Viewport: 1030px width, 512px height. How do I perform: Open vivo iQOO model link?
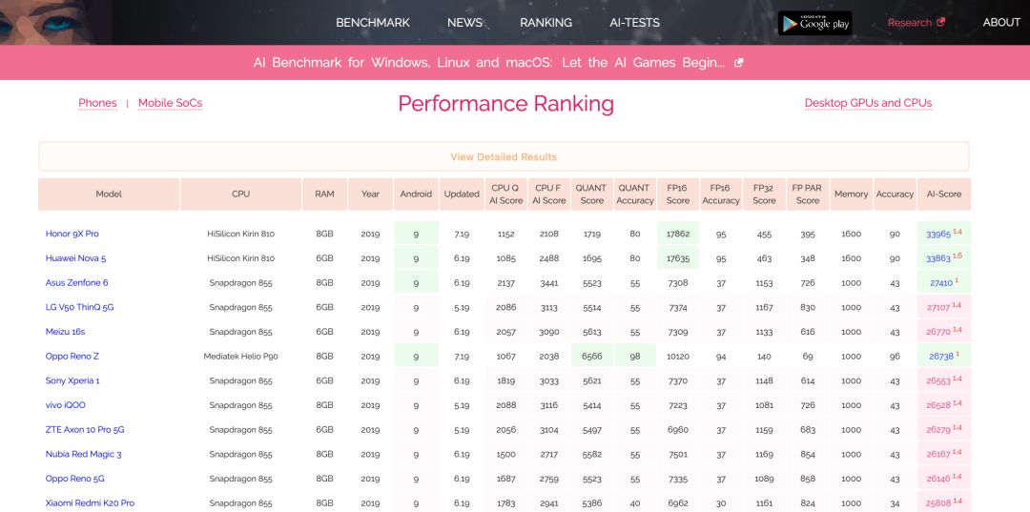point(65,405)
